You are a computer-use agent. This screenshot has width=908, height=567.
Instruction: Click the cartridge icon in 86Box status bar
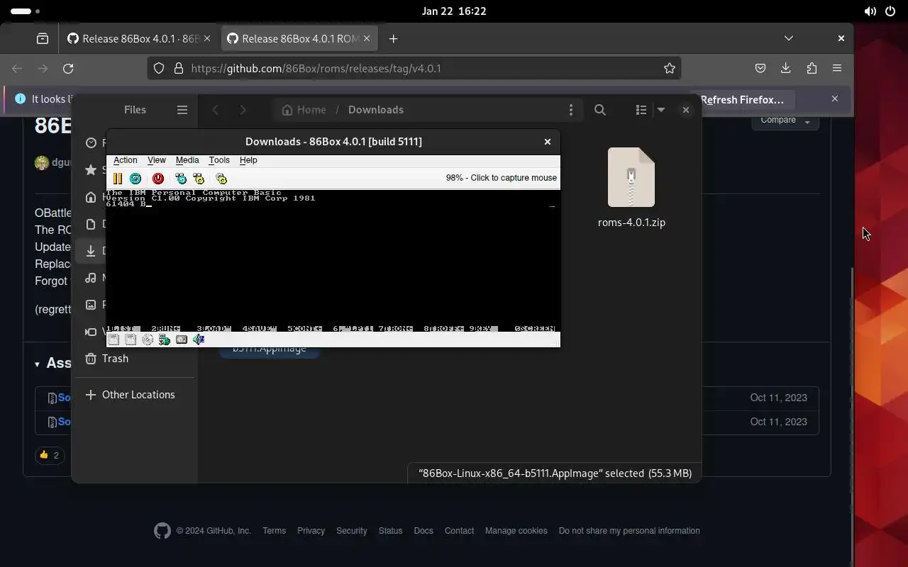coord(182,339)
